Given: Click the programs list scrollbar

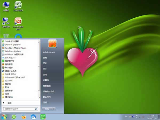Looking at the screenshot, I should click(x=39, y=67).
